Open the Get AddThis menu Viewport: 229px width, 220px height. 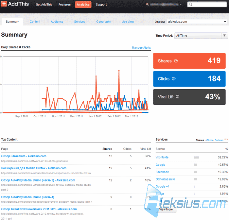(x=44, y=5)
